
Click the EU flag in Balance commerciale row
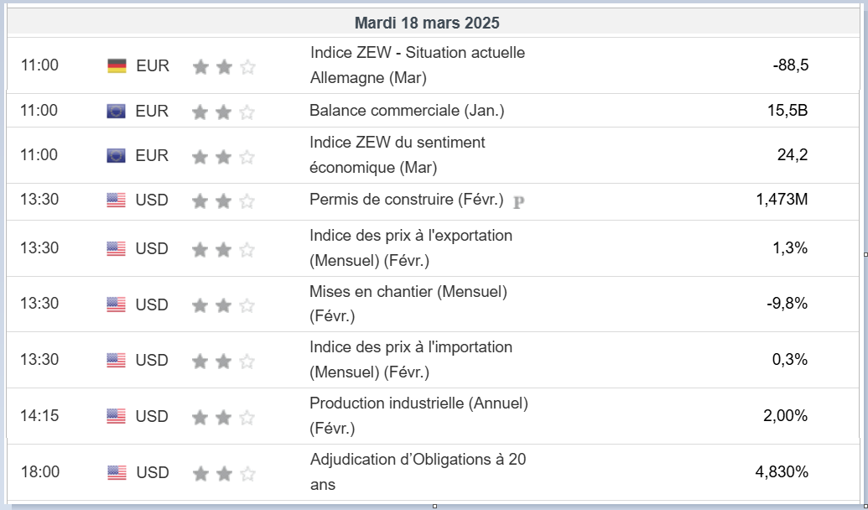(x=117, y=111)
